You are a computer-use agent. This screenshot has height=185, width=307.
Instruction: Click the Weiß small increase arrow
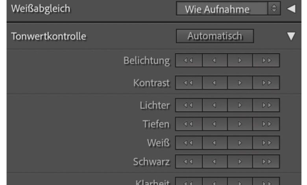point(240,142)
